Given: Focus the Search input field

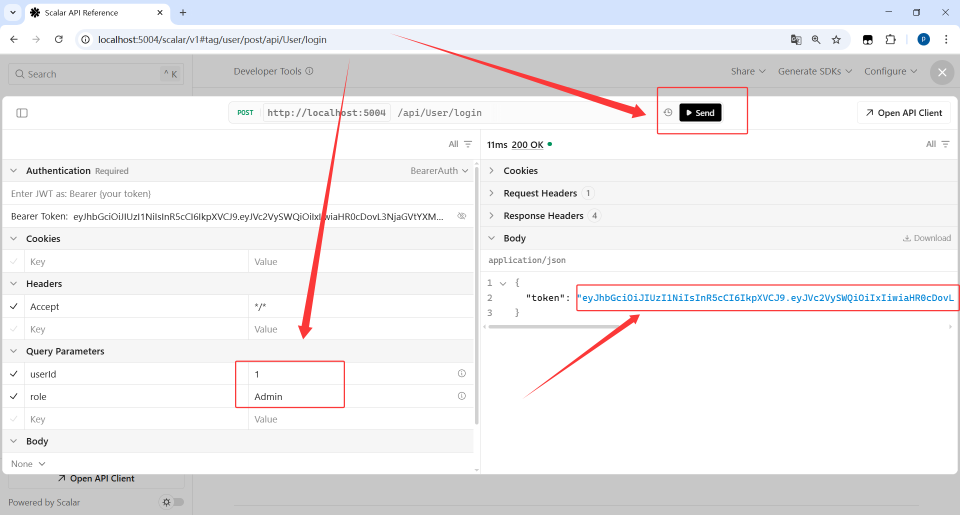Looking at the screenshot, I should [96, 74].
